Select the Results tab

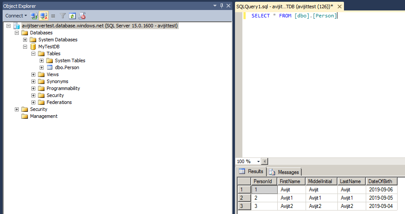(x=251, y=171)
